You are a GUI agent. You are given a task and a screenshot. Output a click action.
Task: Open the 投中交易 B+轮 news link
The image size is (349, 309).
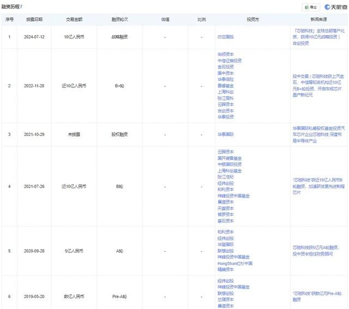pos(318,86)
